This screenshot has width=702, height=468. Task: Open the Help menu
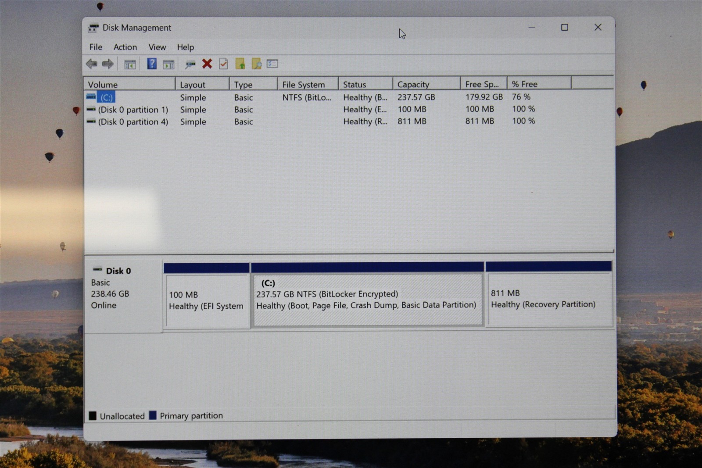coord(186,47)
